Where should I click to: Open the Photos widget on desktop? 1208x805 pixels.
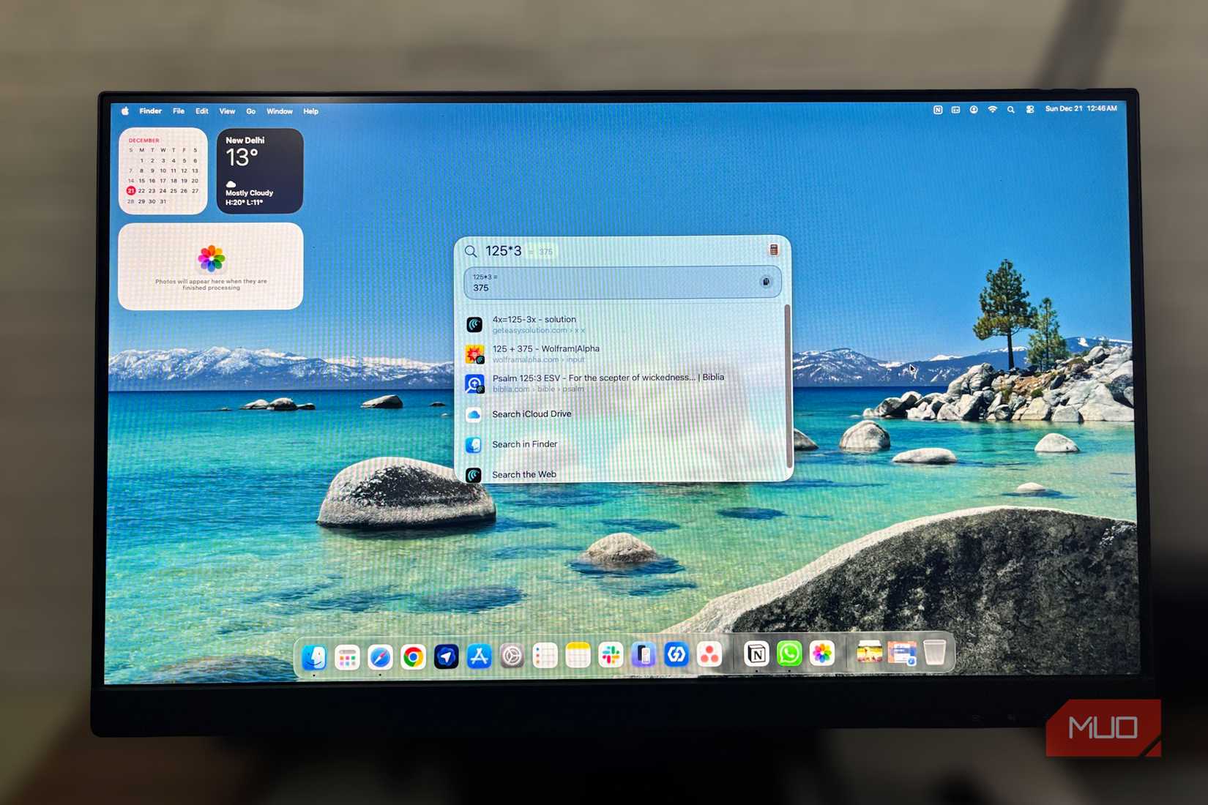pyautogui.click(x=211, y=266)
